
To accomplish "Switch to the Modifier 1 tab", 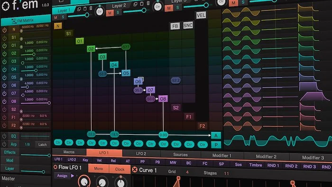I will click(x=221, y=156).
